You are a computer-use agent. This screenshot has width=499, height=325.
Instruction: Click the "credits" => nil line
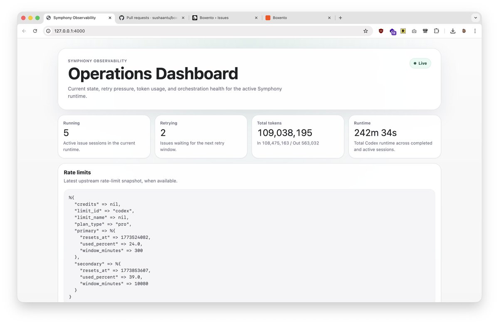(98, 204)
